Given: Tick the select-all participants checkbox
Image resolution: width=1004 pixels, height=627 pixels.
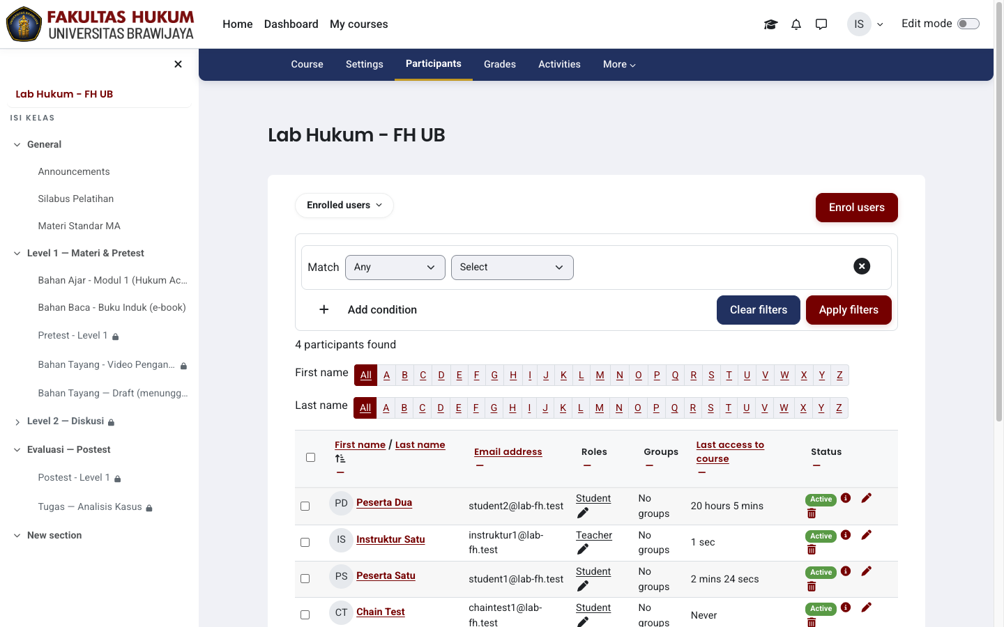Looking at the screenshot, I should click(x=311, y=458).
